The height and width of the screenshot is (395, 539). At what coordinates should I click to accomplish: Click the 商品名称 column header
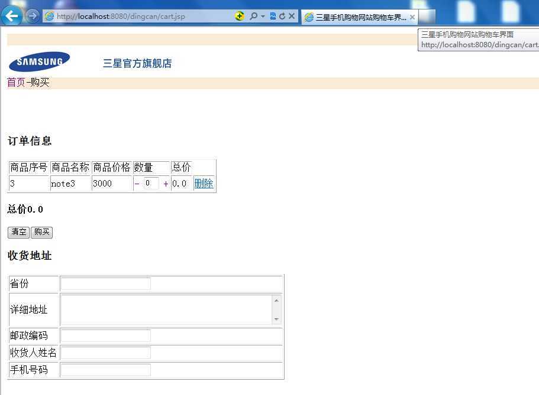click(x=70, y=168)
